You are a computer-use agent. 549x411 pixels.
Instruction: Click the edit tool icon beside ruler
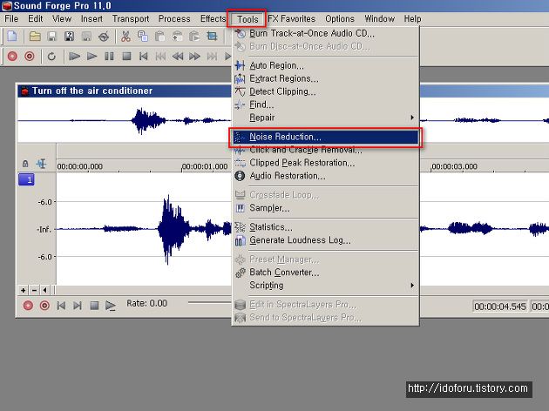[x=41, y=164]
